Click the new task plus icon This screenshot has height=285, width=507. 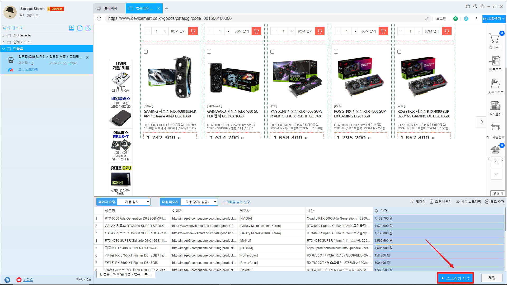[80, 28]
